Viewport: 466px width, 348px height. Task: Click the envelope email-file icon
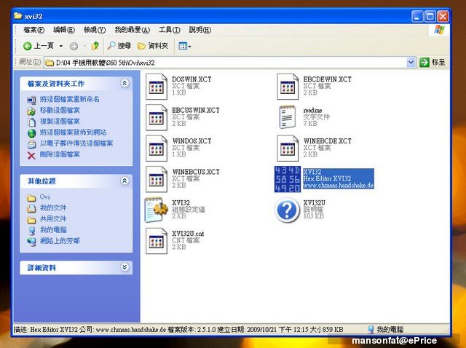pos(31,144)
